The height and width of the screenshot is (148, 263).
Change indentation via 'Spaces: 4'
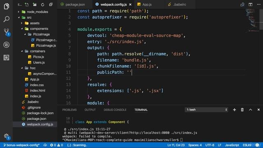[x=195, y=145]
